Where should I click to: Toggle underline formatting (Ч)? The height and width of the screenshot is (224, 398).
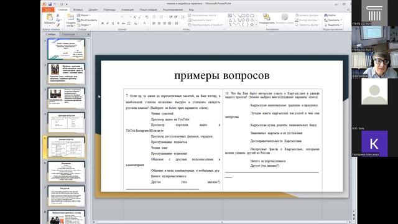pyautogui.click(x=113, y=24)
